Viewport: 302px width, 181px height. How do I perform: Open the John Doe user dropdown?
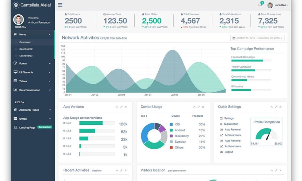(x=278, y=5)
